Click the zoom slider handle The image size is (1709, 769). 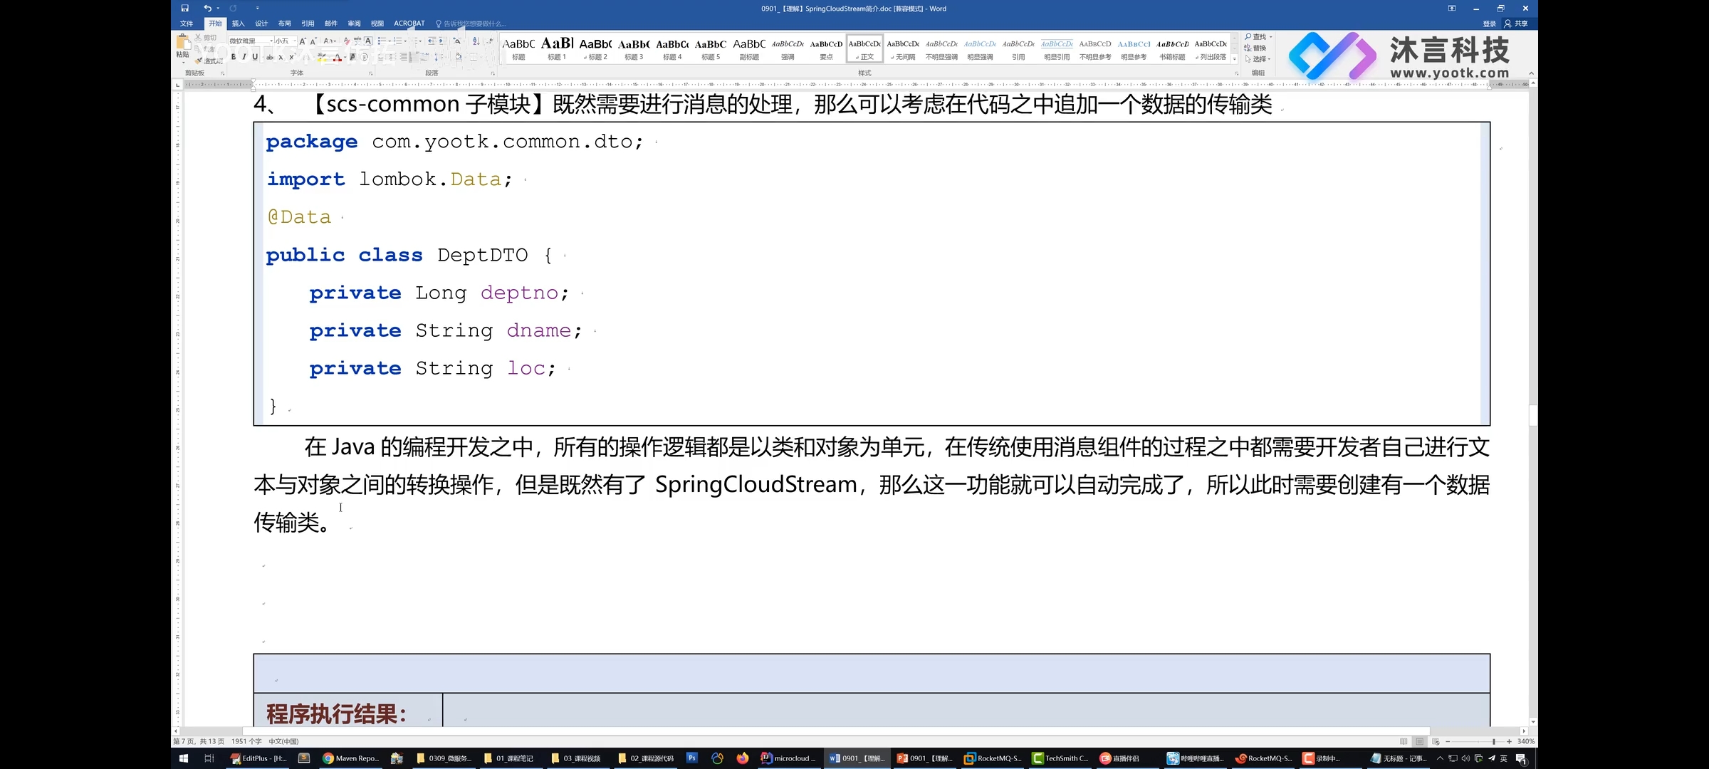(x=1494, y=741)
